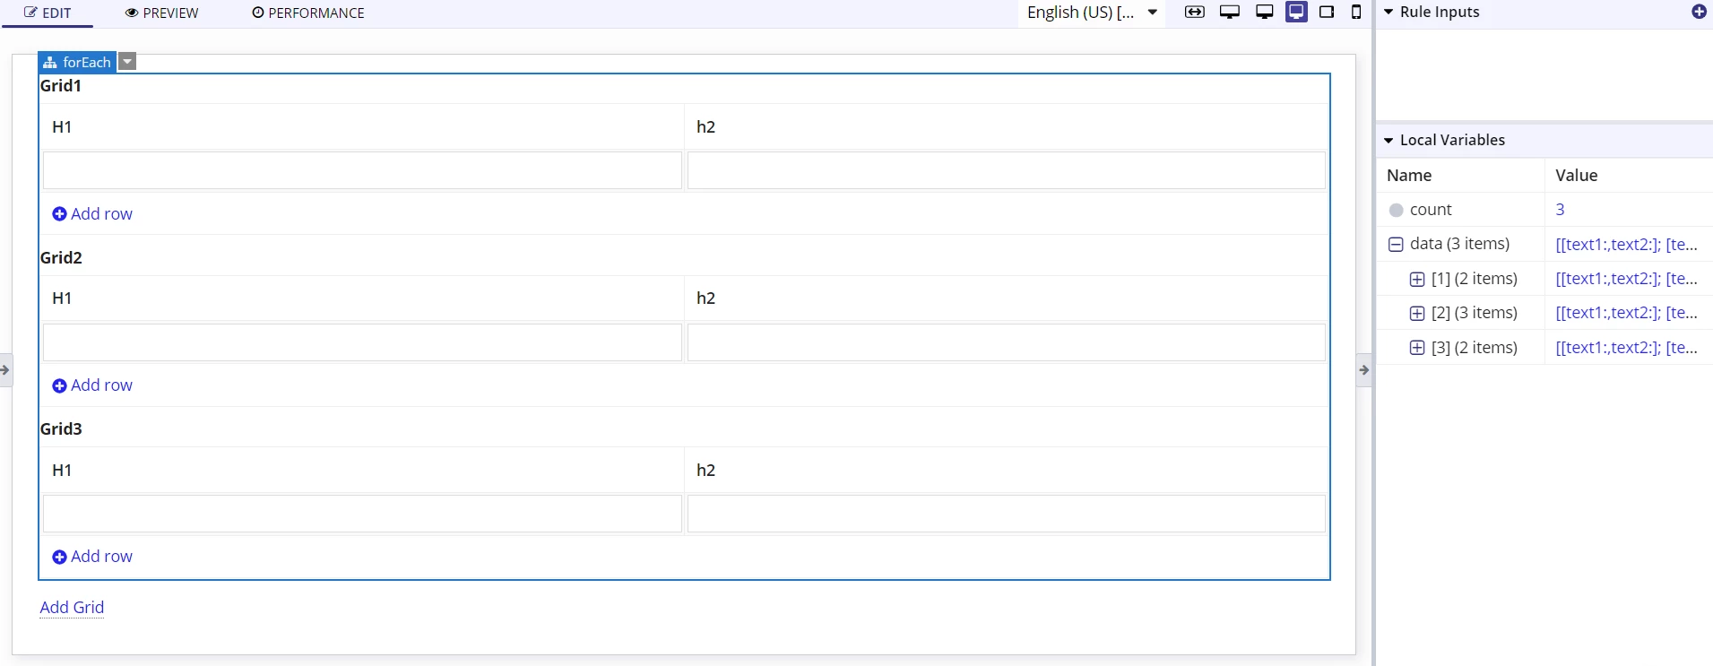Collapse the data (3 items) tree node

click(x=1396, y=245)
